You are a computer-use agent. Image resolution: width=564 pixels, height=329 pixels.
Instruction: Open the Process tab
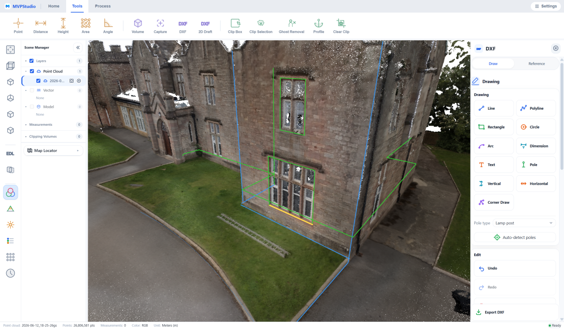pyautogui.click(x=103, y=6)
